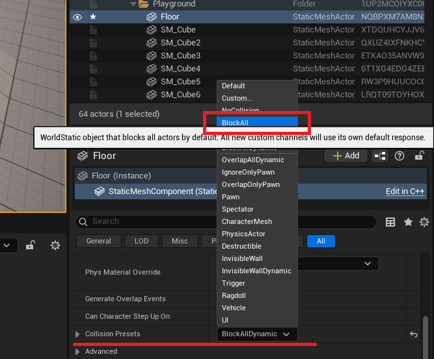Choose PhysicsActor collision preset
The height and width of the screenshot is (359, 434).
(x=257, y=234)
